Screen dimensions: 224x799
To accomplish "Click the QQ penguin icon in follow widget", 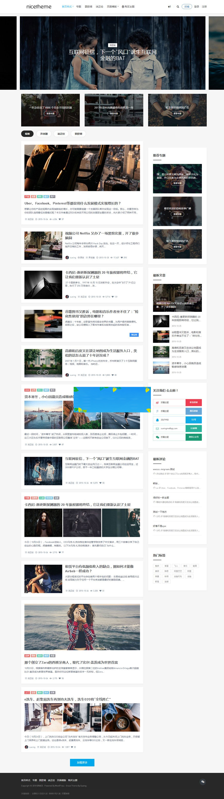I will [157, 420].
